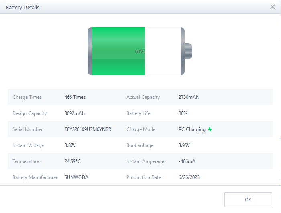Select the 466 Times value

[x=75, y=97]
